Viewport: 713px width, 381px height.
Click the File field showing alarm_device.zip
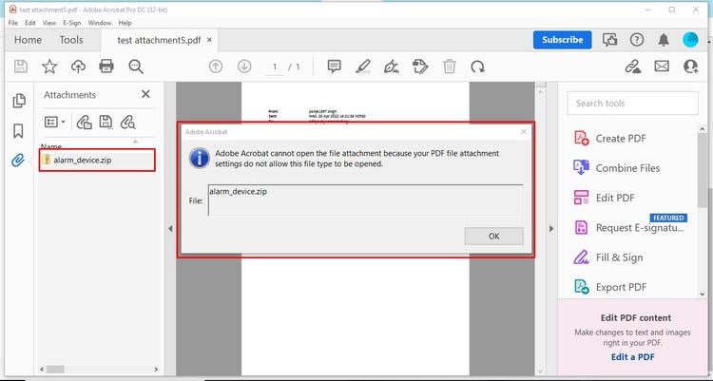click(365, 200)
